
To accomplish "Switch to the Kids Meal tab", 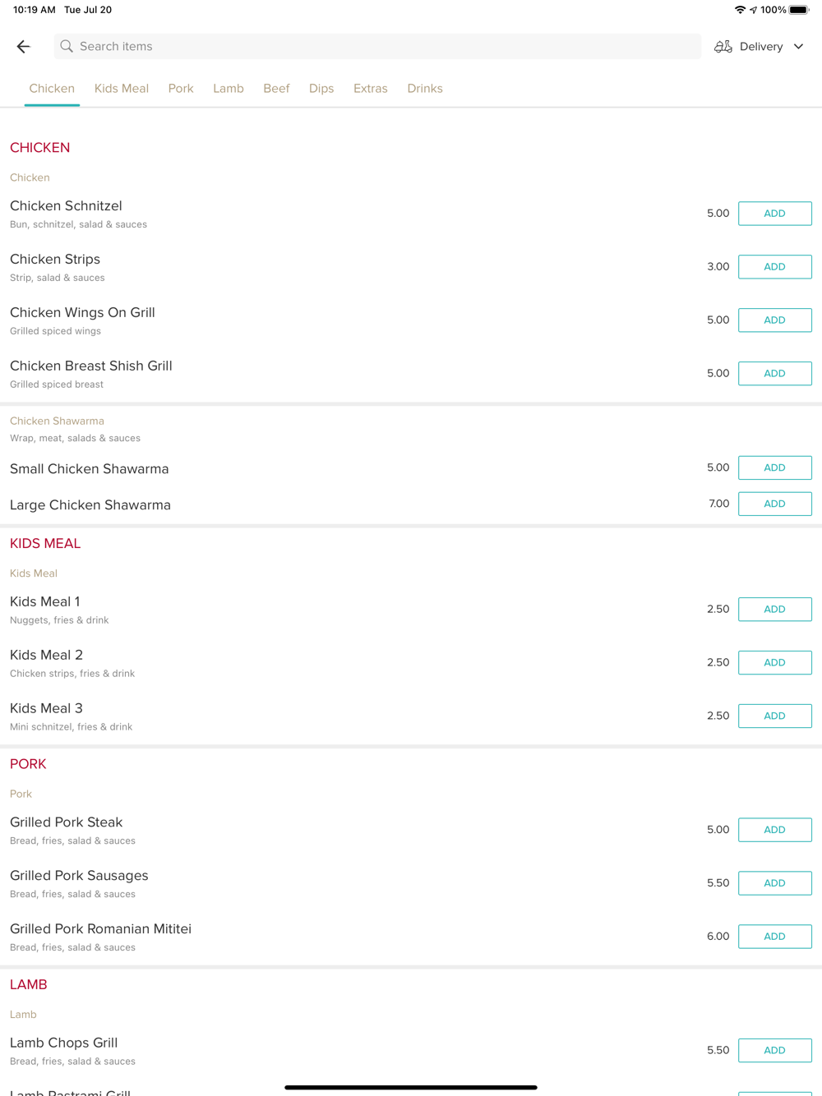I will coord(122,89).
